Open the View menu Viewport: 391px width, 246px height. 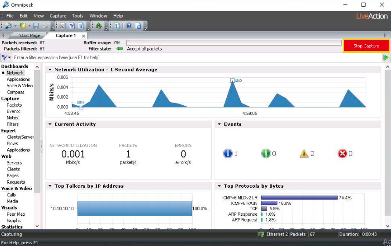click(x=39, y=16)
